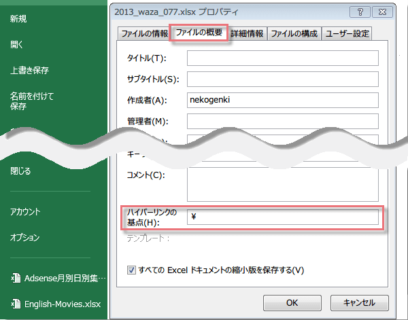Click the dialog title 2013_waza_077.xlsx プロパティ
This screenshot has width=408, height=320.
tap(176, 12)
